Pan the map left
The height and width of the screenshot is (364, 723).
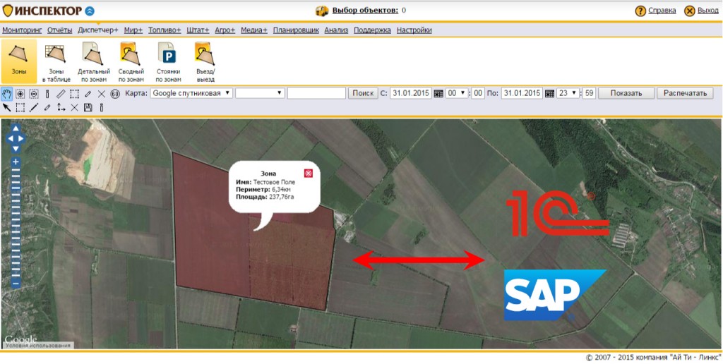coord(9,139)
